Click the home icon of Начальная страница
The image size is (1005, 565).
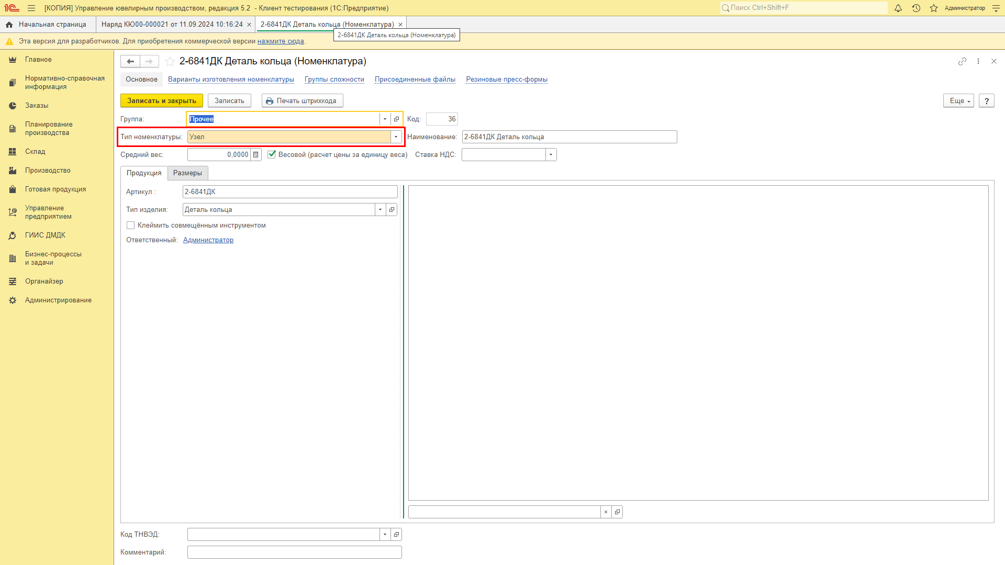(9, 25)
